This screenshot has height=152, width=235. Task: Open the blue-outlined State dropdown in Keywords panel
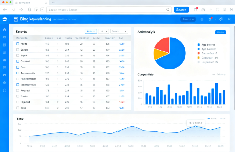(x=91, y=31)
